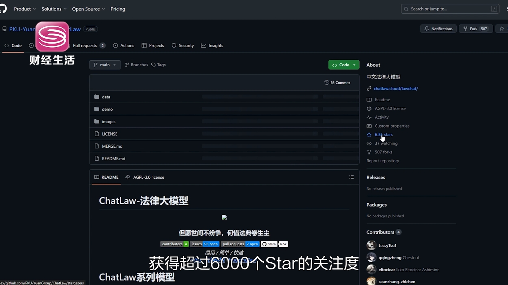Open the 63 Commits history
The image size is (508, 285).
(337, 83)
